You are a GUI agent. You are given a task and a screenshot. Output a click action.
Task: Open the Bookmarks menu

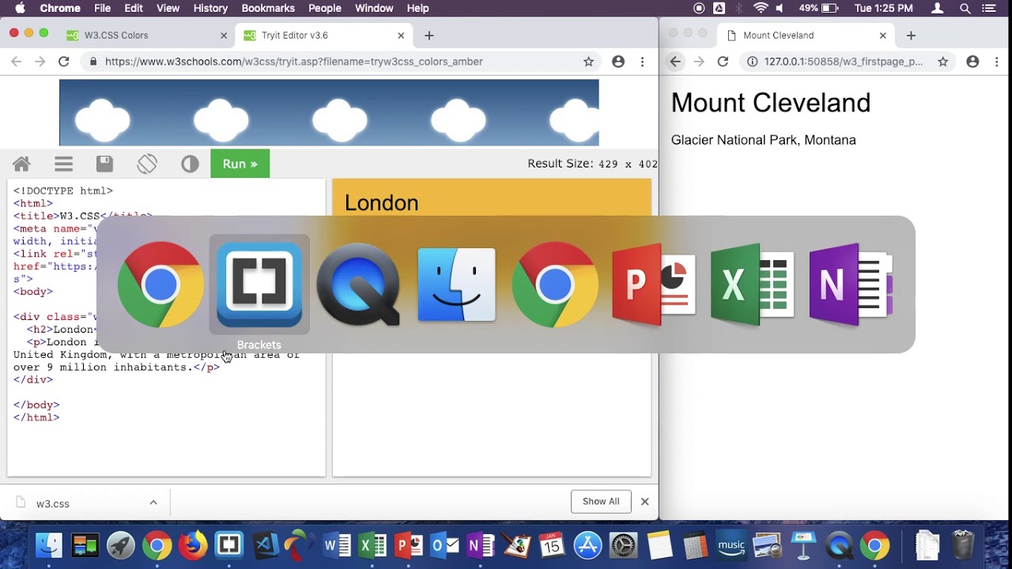point(268,8)
